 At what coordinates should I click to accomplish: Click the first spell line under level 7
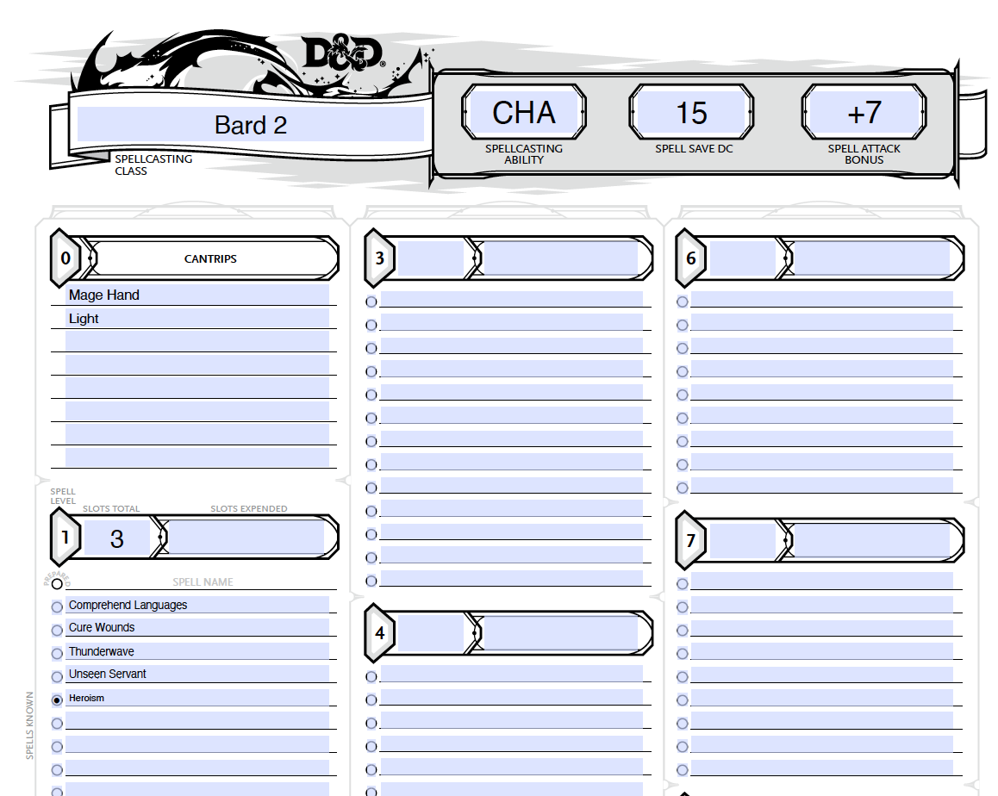pos(821,581)
